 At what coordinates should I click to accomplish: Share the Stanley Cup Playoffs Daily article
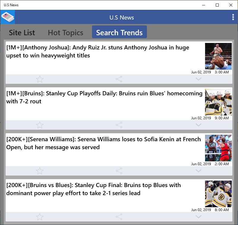pos(119,125)
